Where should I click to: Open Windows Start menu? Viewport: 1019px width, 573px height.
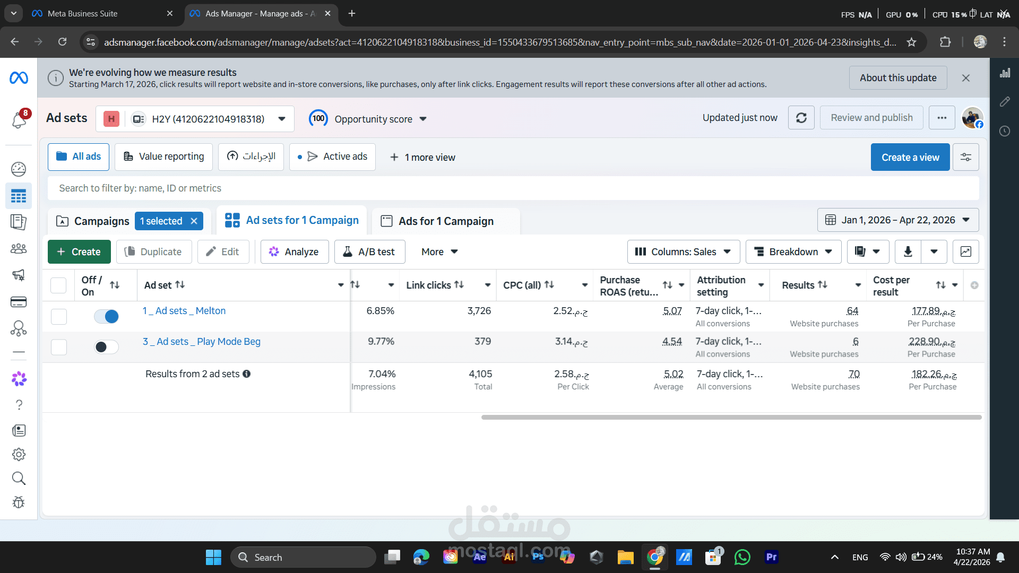coord(213,557)
